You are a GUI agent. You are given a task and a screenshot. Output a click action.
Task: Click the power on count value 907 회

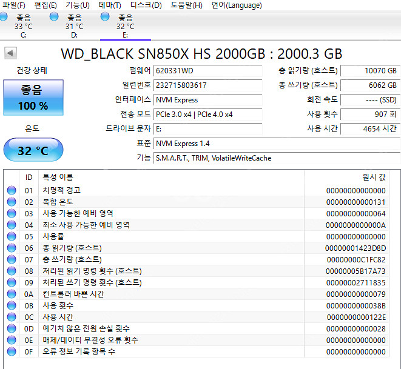[x=370, y=115]
